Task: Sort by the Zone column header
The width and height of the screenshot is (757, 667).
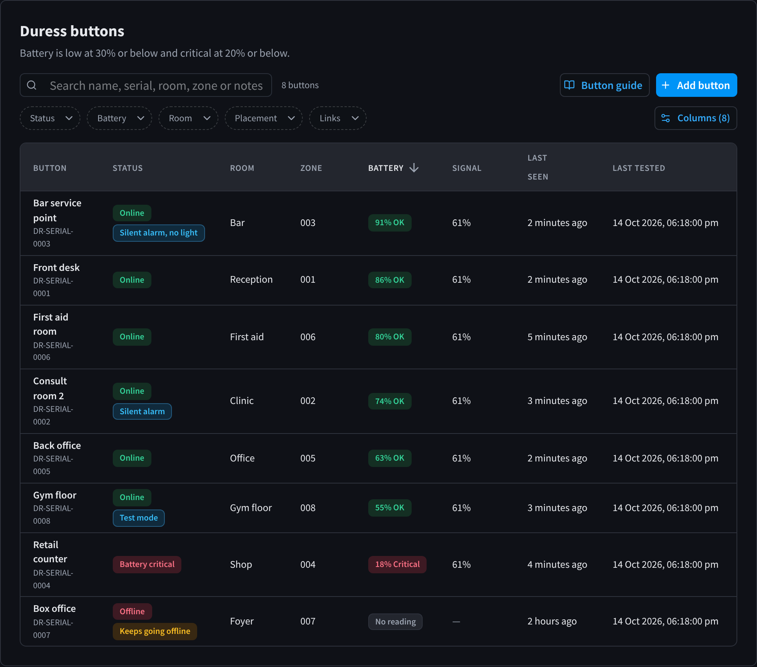Action: 311,168
